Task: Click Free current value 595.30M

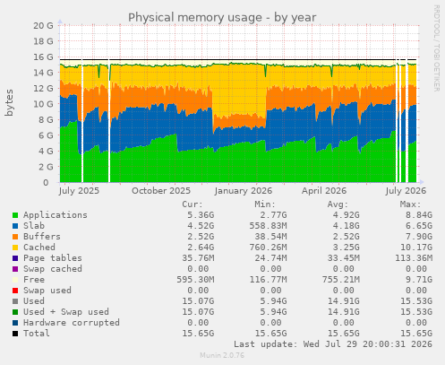Action: coord(195,280)
